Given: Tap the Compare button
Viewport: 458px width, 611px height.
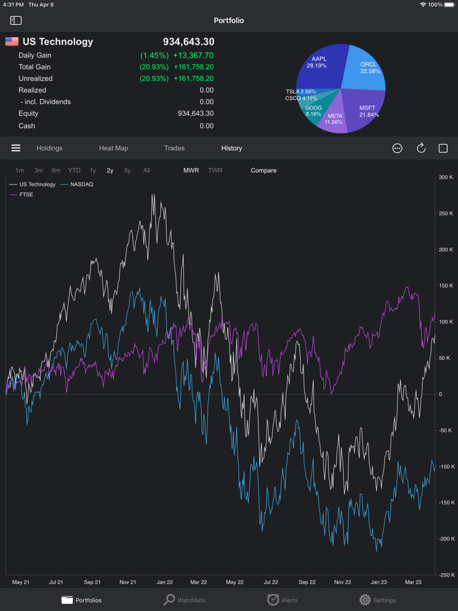Looking at the screenshot, I should point(264,170).
